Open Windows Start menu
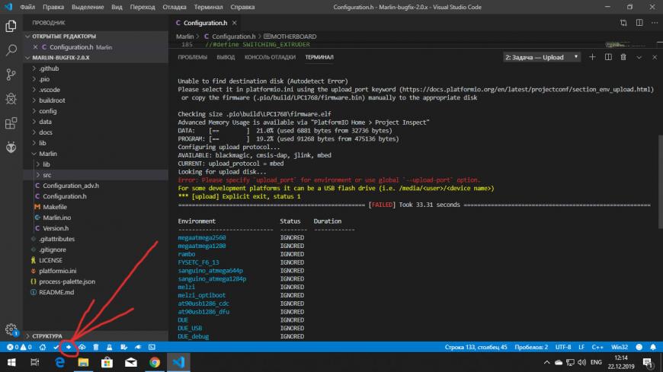663x372 pixels. (x=11, y=362)
